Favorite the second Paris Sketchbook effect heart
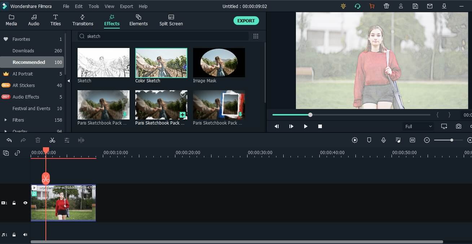 (183, 95)
